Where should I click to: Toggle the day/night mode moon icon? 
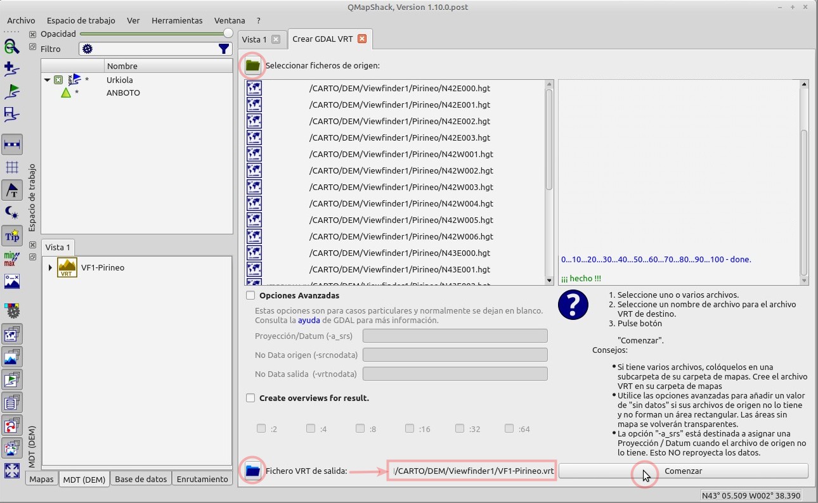coord(12,212)
